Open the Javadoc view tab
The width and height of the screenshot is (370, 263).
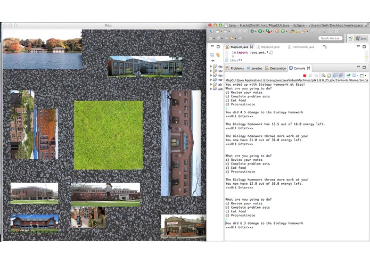pyautogui.click(x=254, y=68)
